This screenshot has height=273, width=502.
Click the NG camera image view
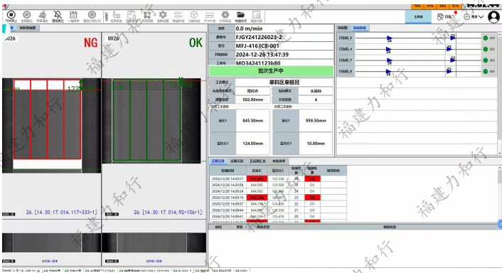51,125
